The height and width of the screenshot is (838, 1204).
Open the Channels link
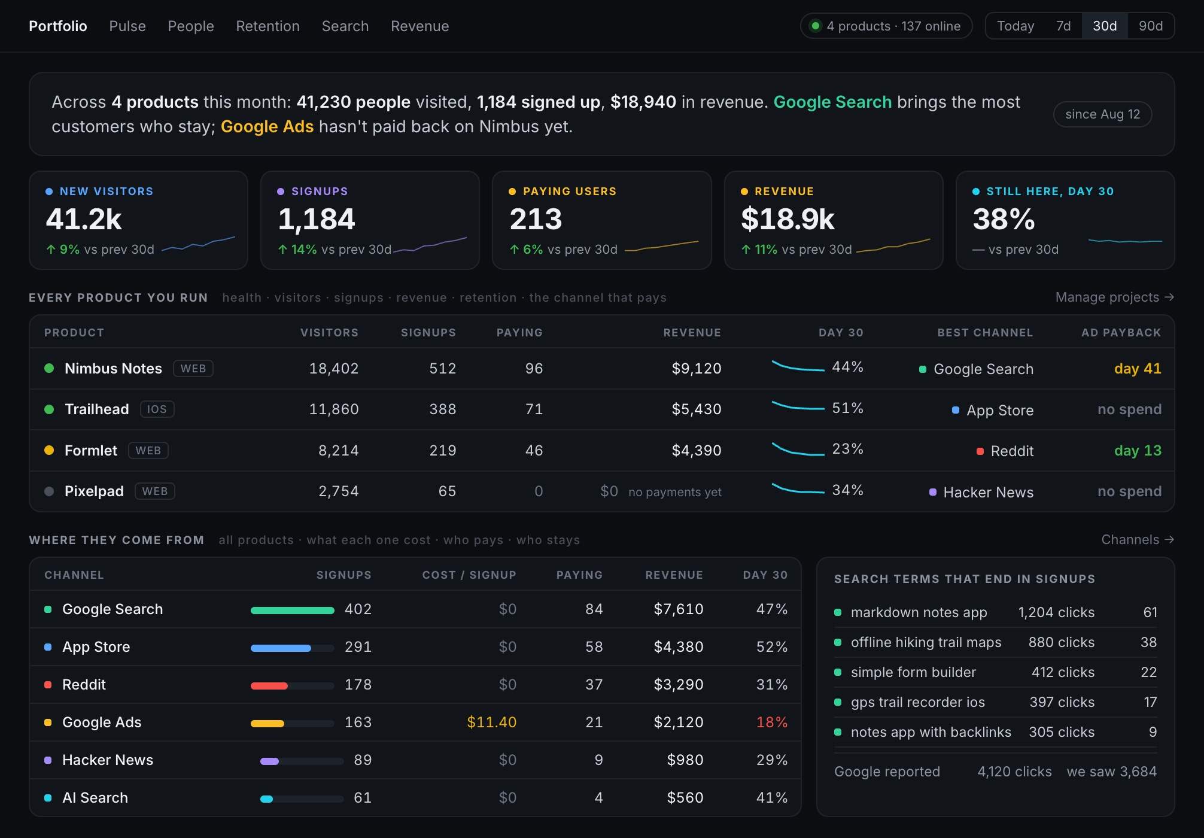coord(1138,540)
